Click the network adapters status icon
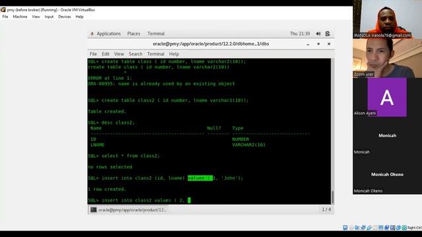This screenshot has height=237, width=422. coord(363,228)
